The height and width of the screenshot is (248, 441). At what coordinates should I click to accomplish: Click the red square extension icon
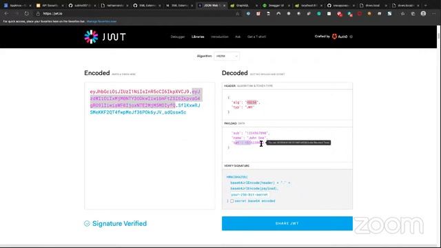[x=258, y=14]
